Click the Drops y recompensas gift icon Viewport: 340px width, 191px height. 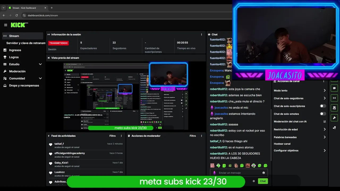click(5, 85)
